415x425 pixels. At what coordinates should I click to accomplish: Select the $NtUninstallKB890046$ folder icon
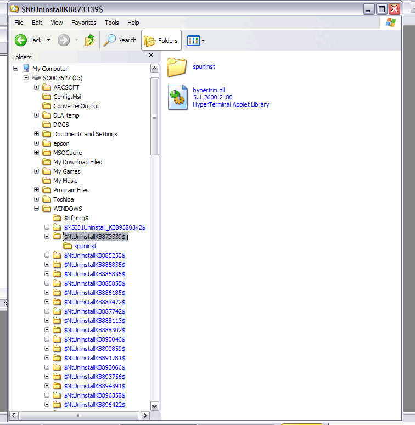(x=57, y=339)
